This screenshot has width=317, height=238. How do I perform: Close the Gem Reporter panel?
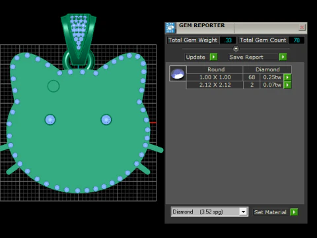click(302, 27)
